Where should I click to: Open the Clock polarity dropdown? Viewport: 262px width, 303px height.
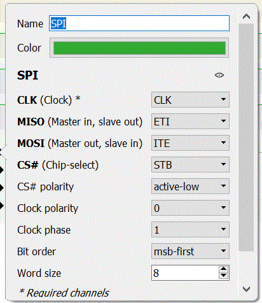point(190,208)
